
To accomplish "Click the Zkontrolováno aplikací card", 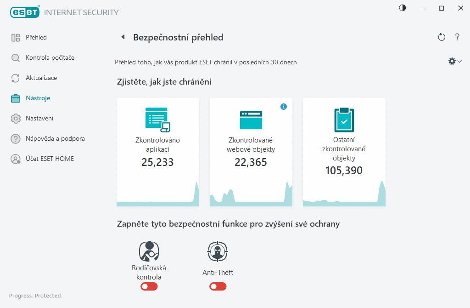I will (x=158, y=152).
